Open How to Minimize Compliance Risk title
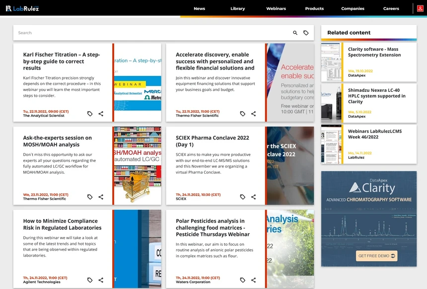The image size is (427, 289). click(63, 224)
